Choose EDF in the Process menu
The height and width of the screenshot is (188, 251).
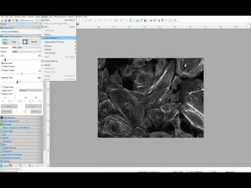point(59,27)
